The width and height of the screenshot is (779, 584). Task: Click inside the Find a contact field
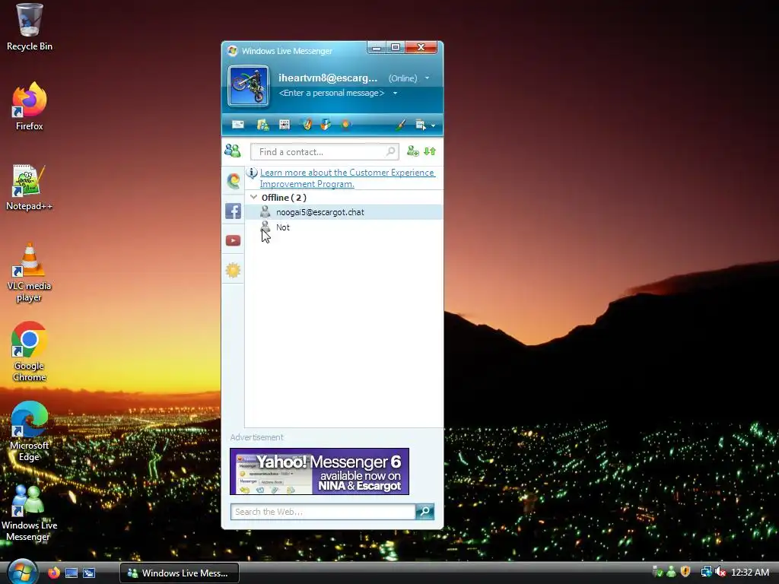324,151
